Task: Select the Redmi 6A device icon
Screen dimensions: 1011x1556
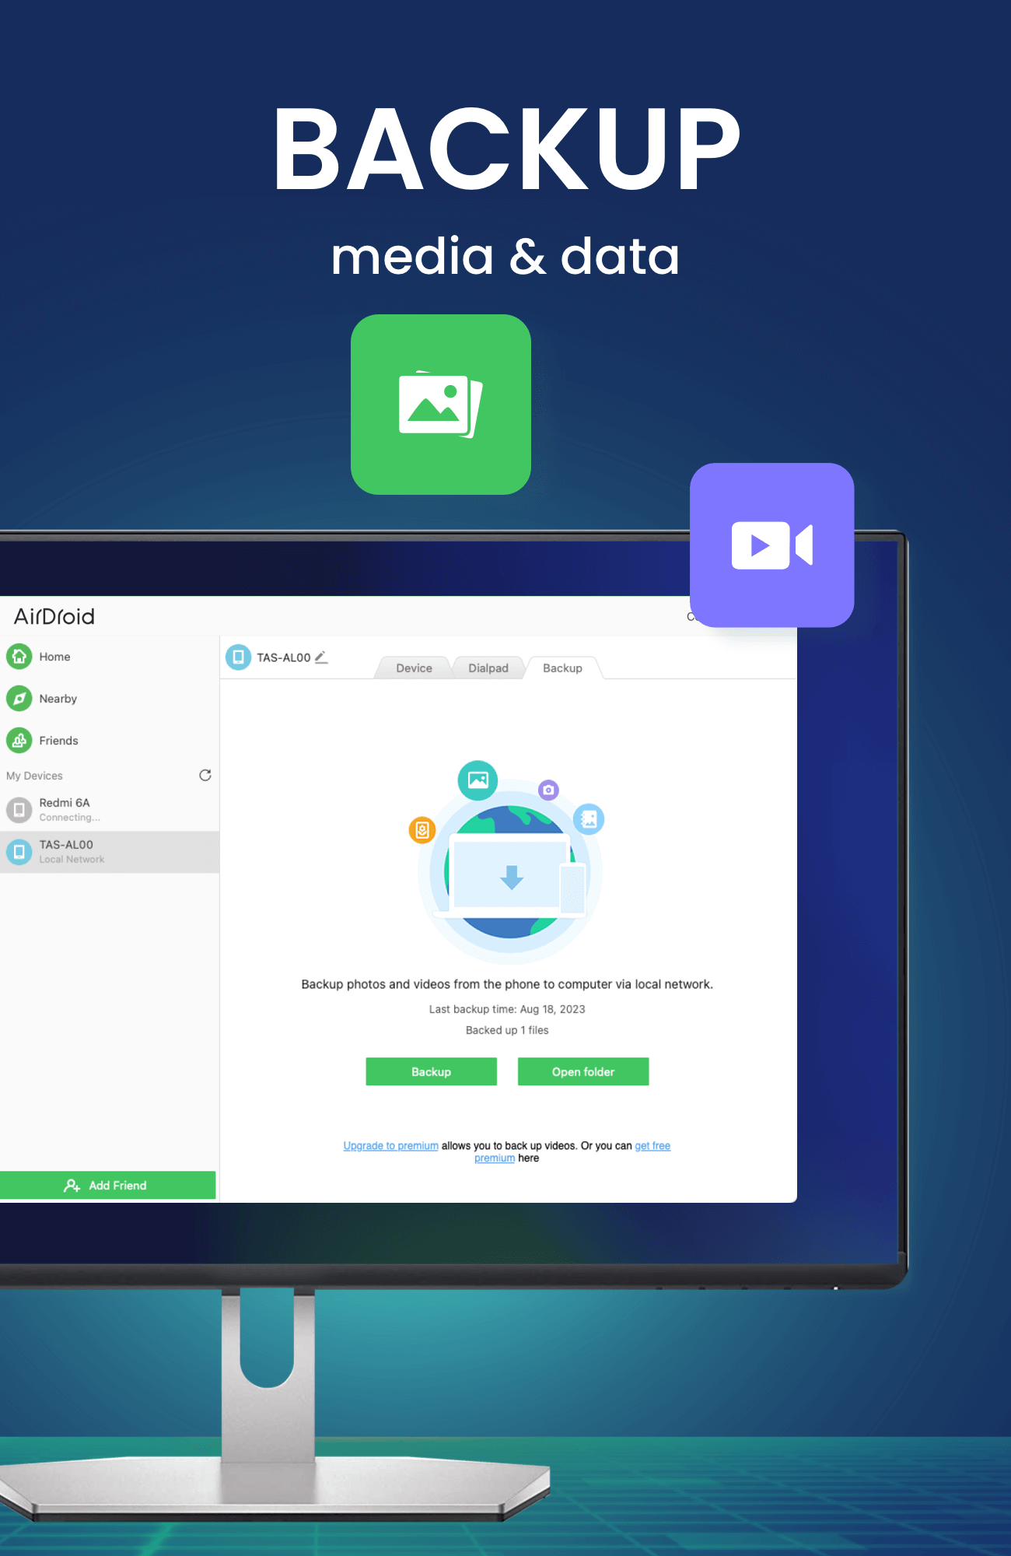Action: [19, 809]
